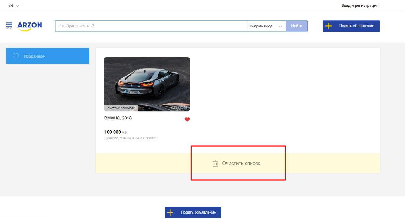The image size is (405, 219).
Task: Open Вход и регистрация link
Action: coord(360,5)
